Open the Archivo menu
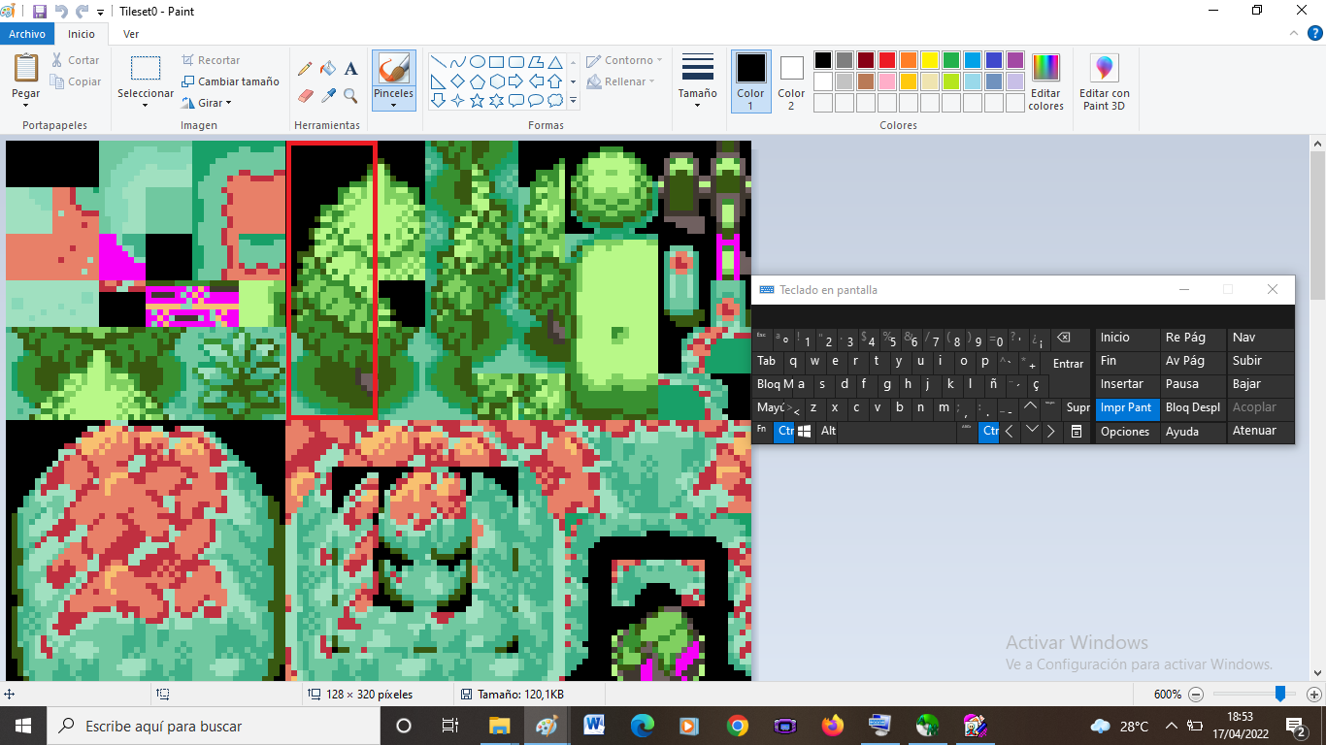 coord(27,34)
